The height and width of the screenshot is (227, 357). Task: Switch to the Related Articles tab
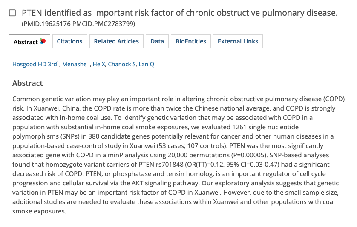[116, 41]
